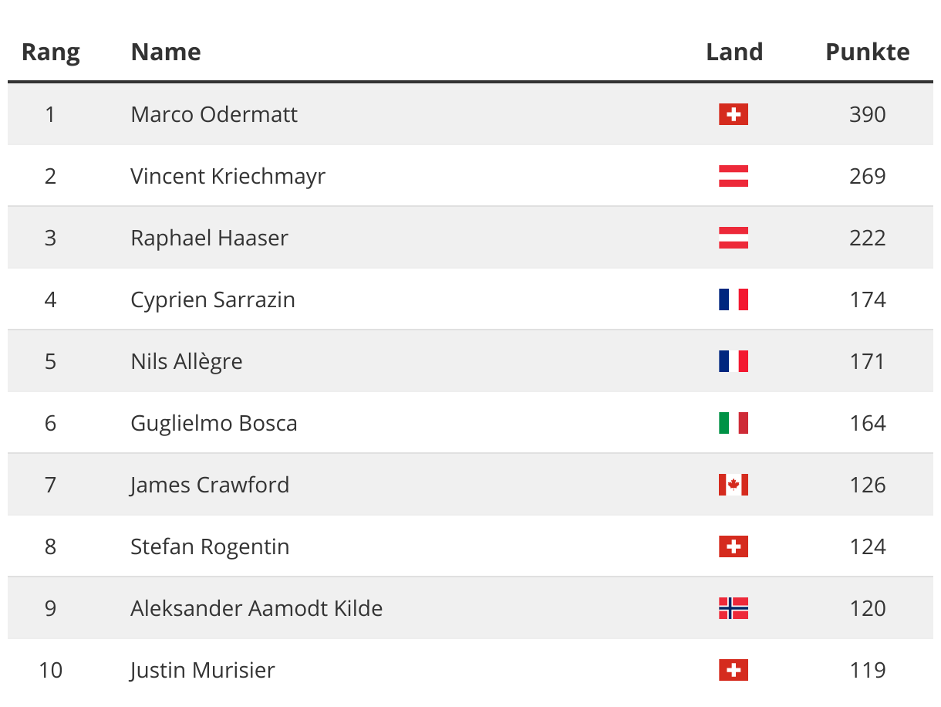The height and width of the screenshot is (707, 941).
Task: Select the name Marco Odermatt
Action: [214, 114]
